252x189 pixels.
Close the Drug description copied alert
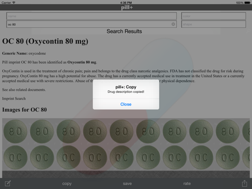[x=126, y=104]
